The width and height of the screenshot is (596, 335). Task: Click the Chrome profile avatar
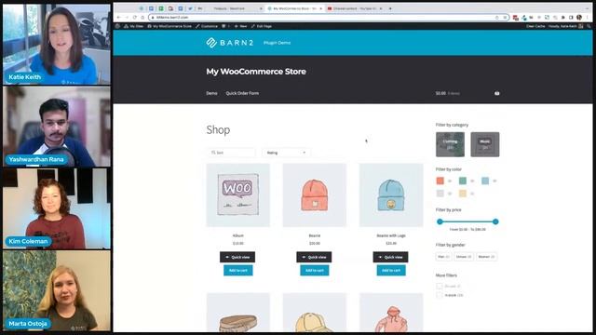click(579, 18)
